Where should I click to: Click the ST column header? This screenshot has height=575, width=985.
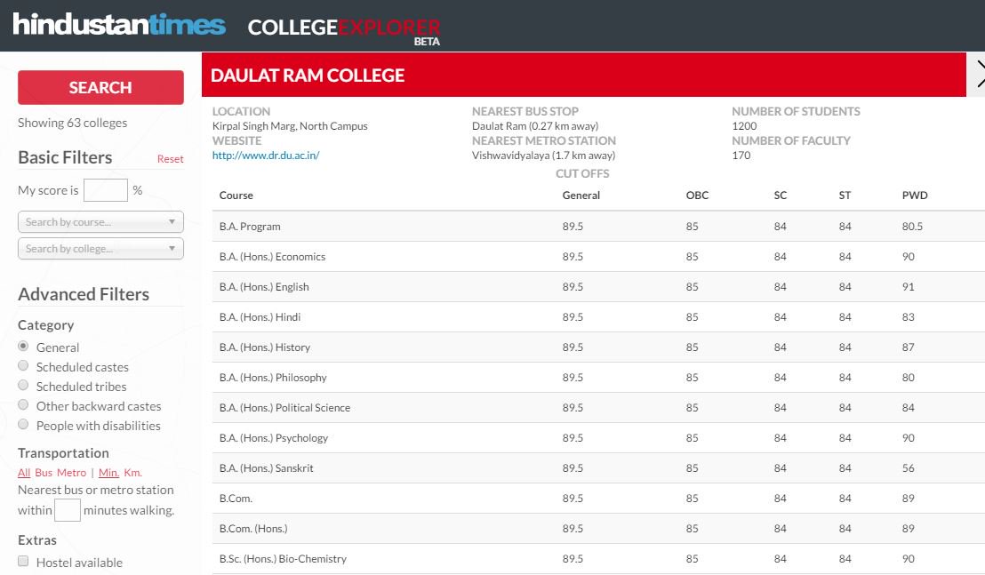845,196
